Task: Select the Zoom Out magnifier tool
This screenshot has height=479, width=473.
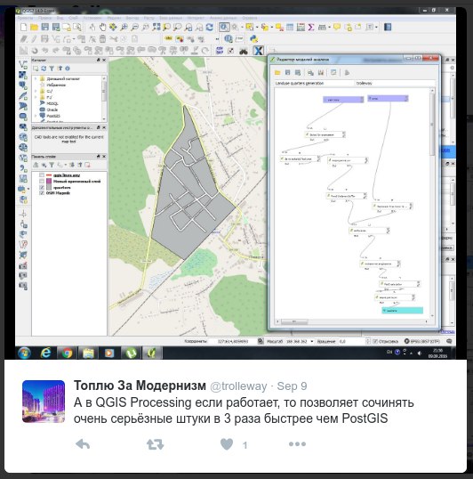Action: pos(134,28)
